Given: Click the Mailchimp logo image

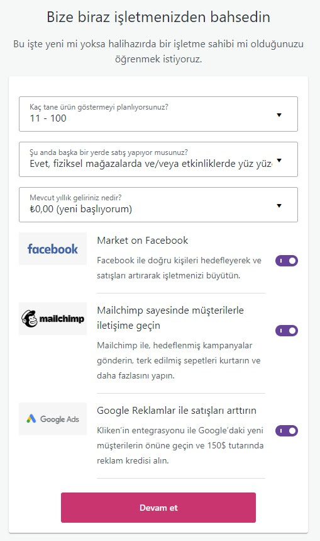Looking at the screenshot, I should point(53,319).
